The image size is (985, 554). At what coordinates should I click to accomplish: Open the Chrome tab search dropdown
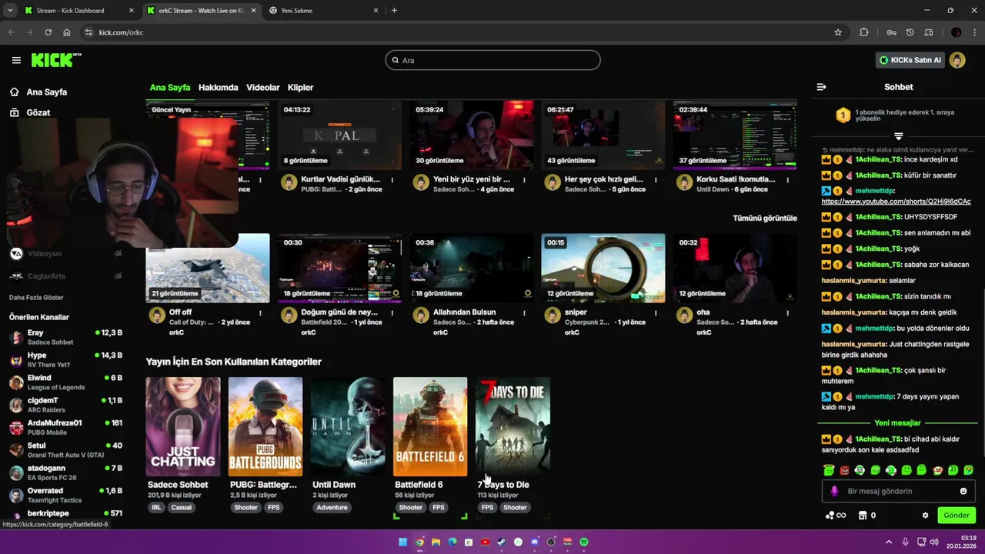(10, 10)
